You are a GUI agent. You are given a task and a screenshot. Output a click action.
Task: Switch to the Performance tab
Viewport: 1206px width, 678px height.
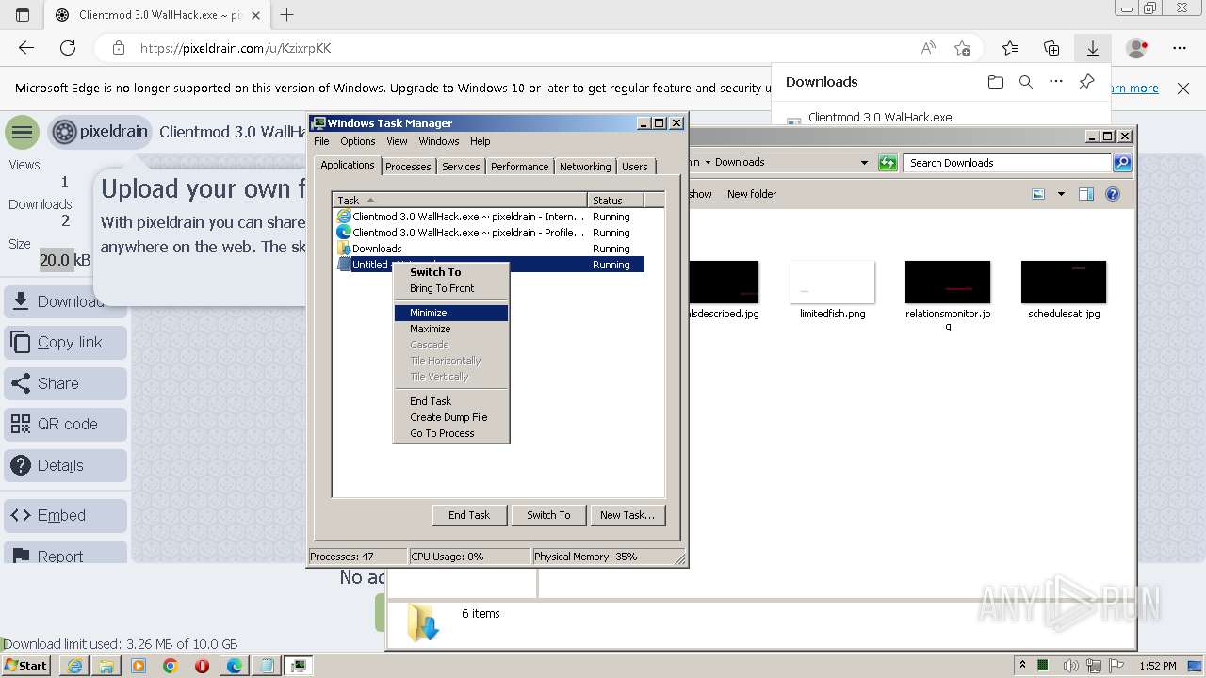(x=519, y=167)
